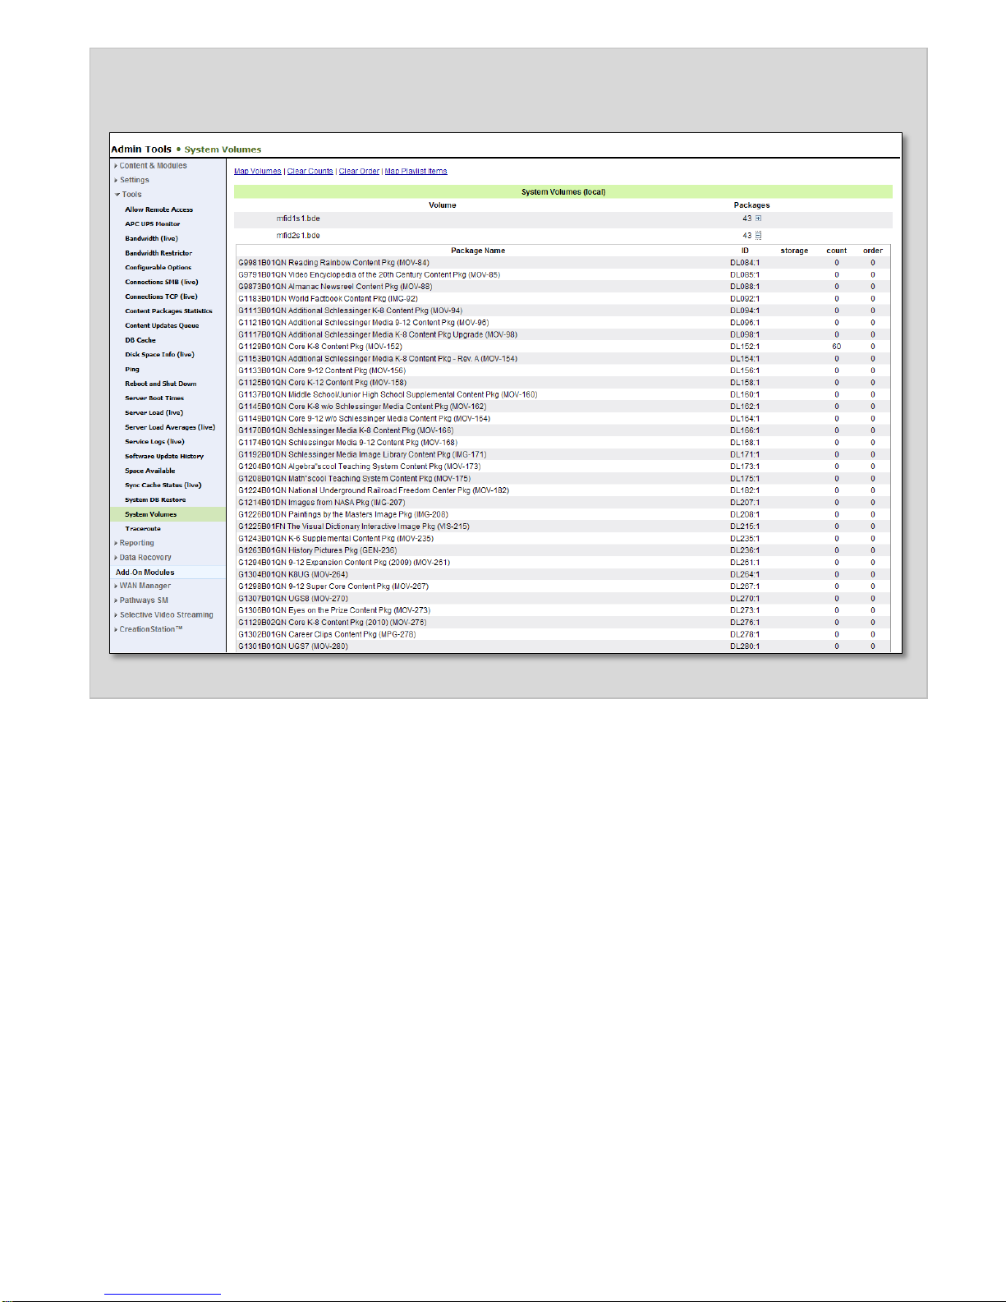Select National Underground Railroad Freedom Center Pkg
The width and height of the screenshot is (1006, 1302).
click(x=563, y=490)
